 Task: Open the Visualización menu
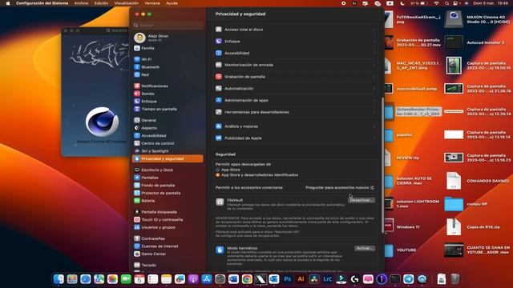[x=127, y=3]
